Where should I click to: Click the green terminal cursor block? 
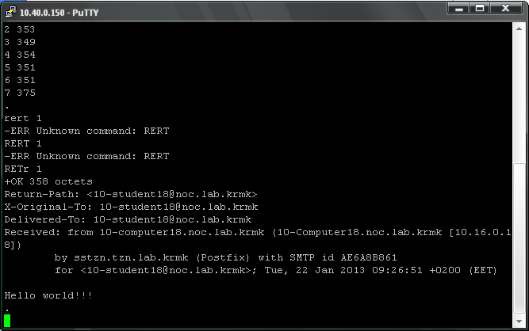coord(7,321)
